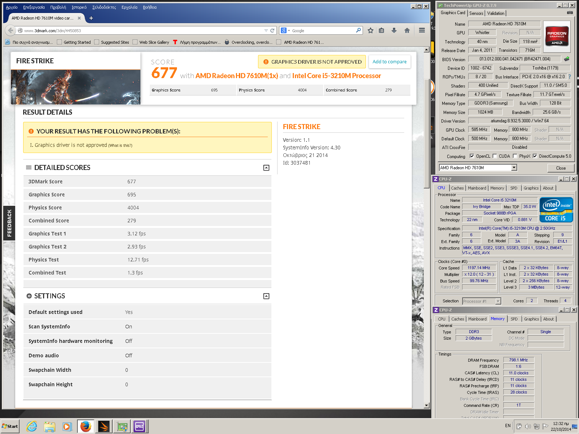Switch to Firefox on the taskbar

pos(85,427)
